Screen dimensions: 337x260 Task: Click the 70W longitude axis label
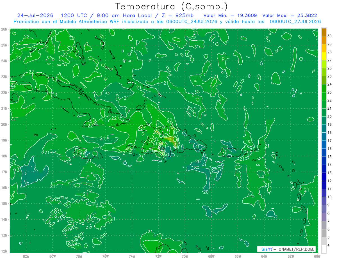(x=185, y=256)
